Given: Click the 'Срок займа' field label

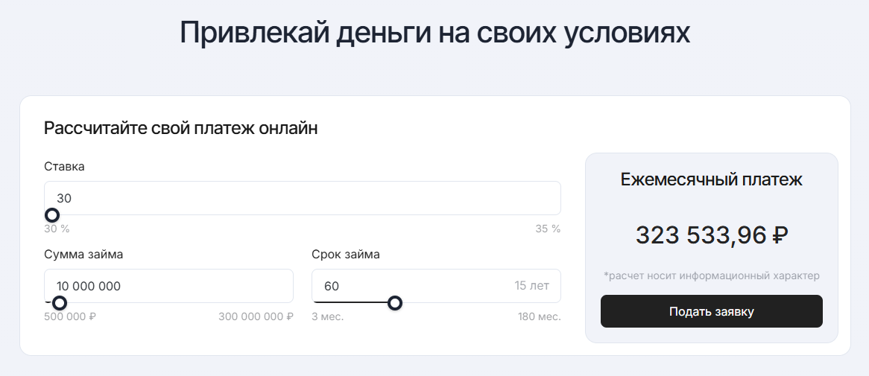Looking at the screenshot, I should [346, 254].
